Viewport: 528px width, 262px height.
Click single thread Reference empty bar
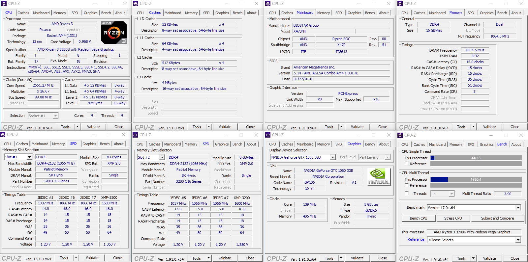pos(476,164)
